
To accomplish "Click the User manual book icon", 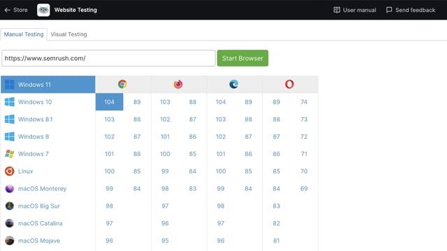I will click(x=337, y=10).
